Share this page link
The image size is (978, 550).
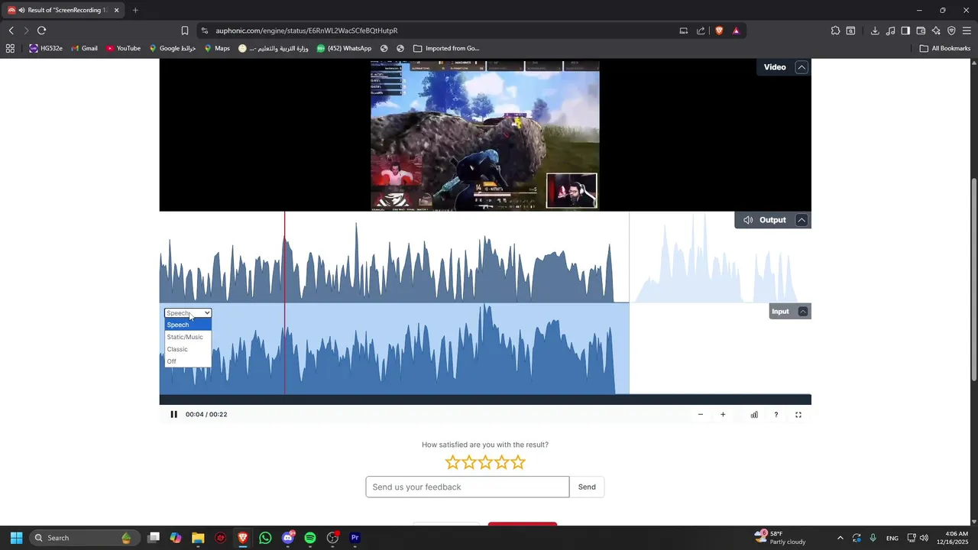click(x=701, y=31)
